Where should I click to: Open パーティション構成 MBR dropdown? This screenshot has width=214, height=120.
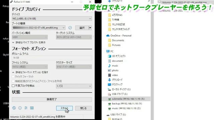[x=30, y=37]
